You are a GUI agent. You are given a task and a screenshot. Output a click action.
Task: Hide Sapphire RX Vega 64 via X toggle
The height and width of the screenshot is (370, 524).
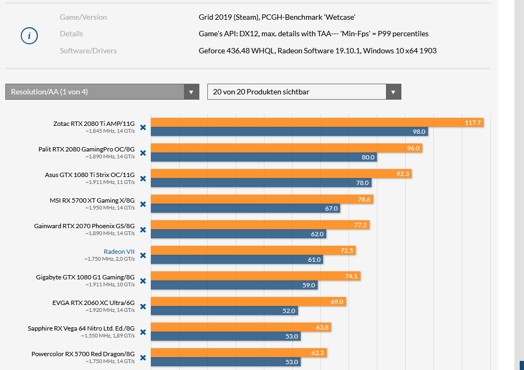click(x=143, y=332)
